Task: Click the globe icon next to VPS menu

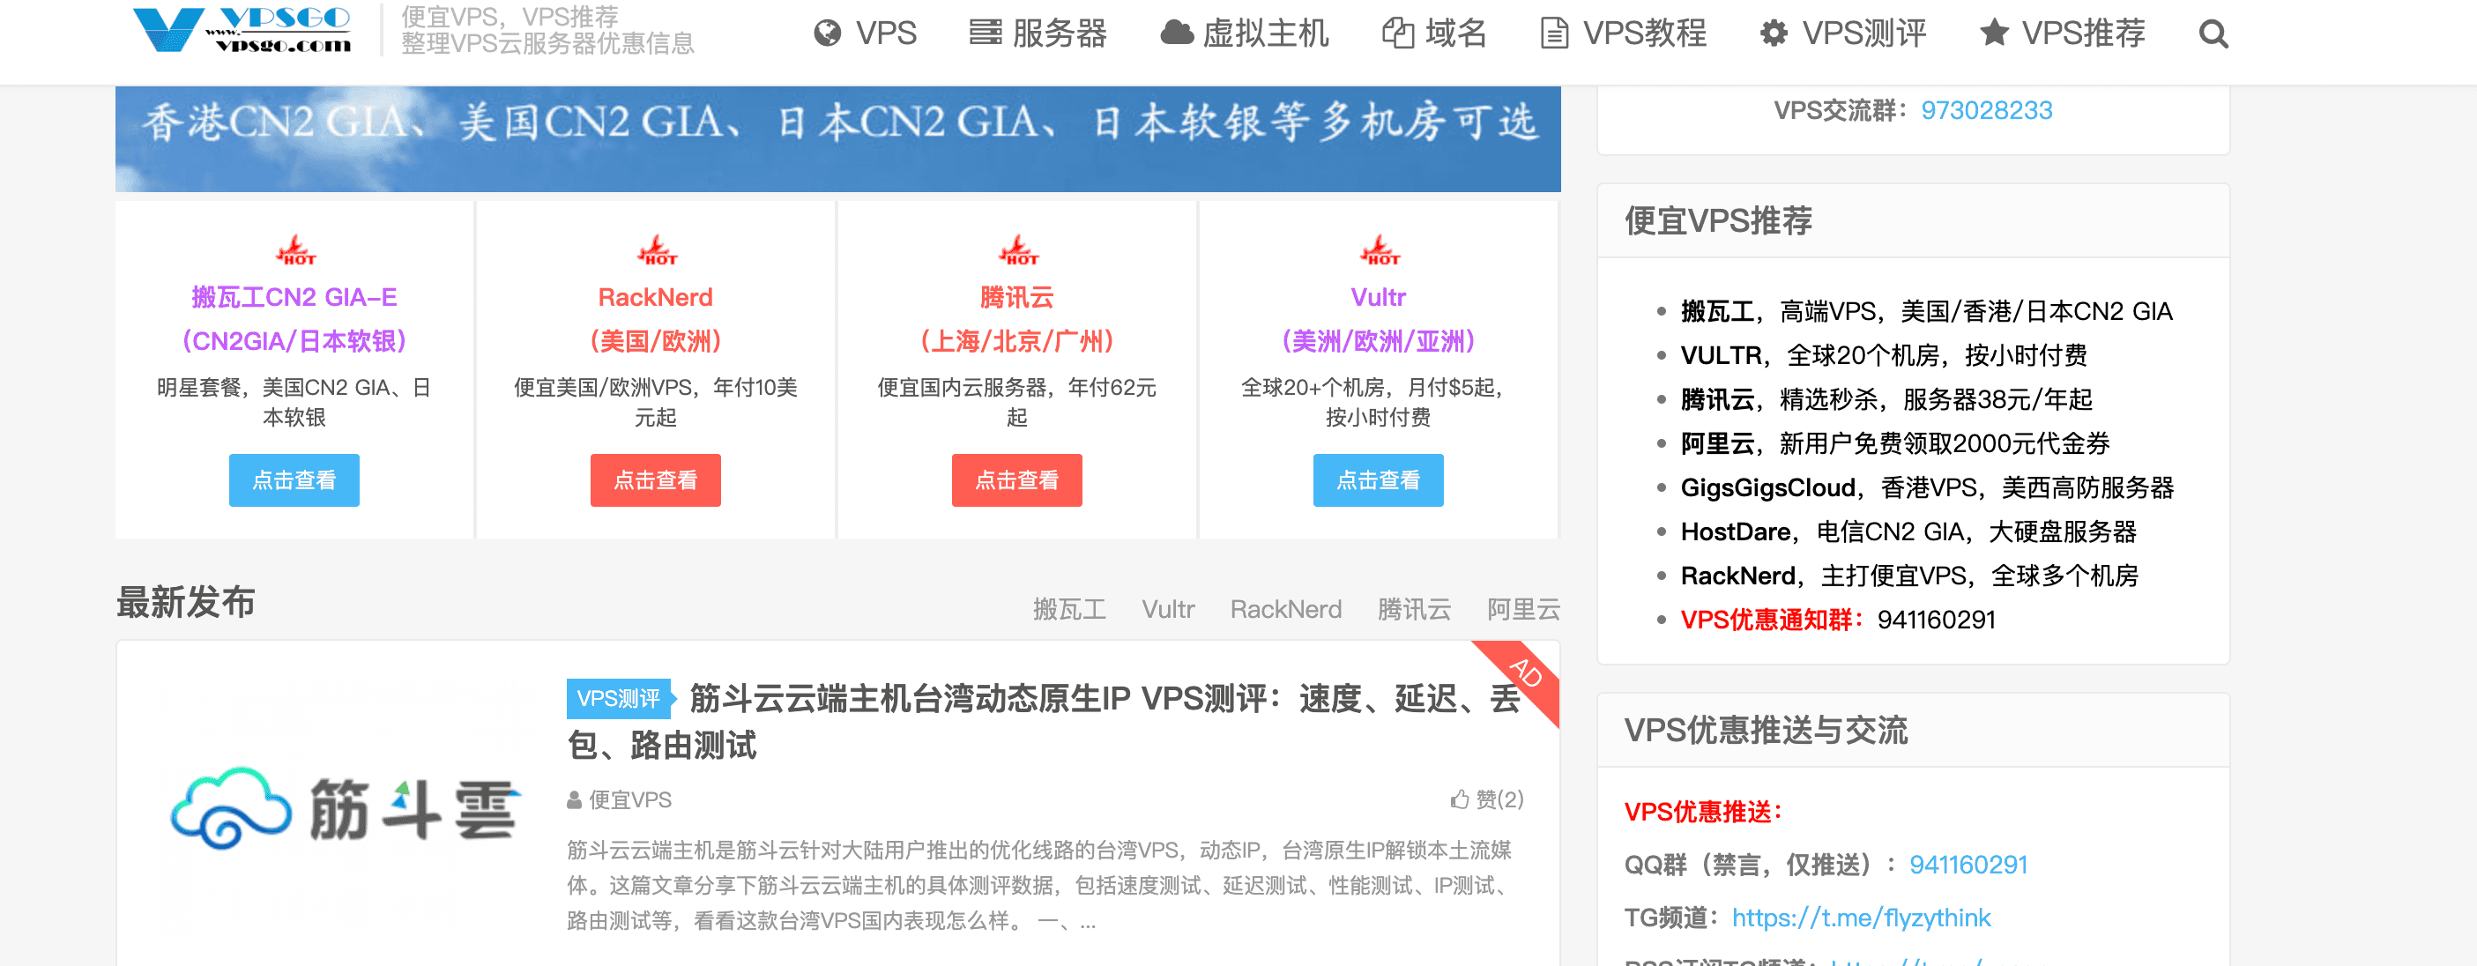Action: [x=829, y=33]
